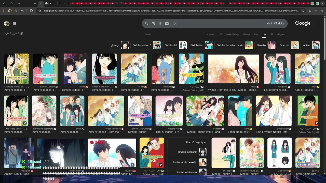Open the الأدوات (Tools) dropdown
326x183 pixels.
tap(146, 34)
